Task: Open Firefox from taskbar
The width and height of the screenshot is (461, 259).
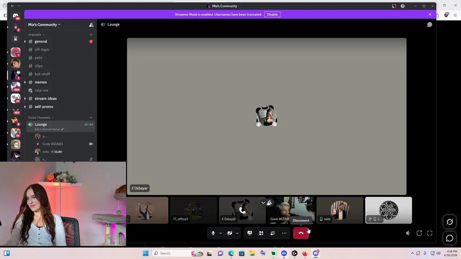Action: (x=305, y=253)
